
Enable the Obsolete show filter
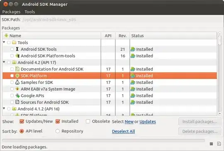tap(88, 121)
